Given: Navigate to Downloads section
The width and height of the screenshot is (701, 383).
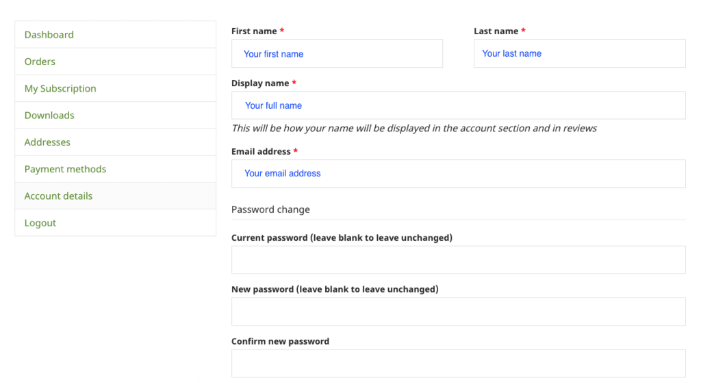Looking at the screenshot, I should tap(49, 116).
